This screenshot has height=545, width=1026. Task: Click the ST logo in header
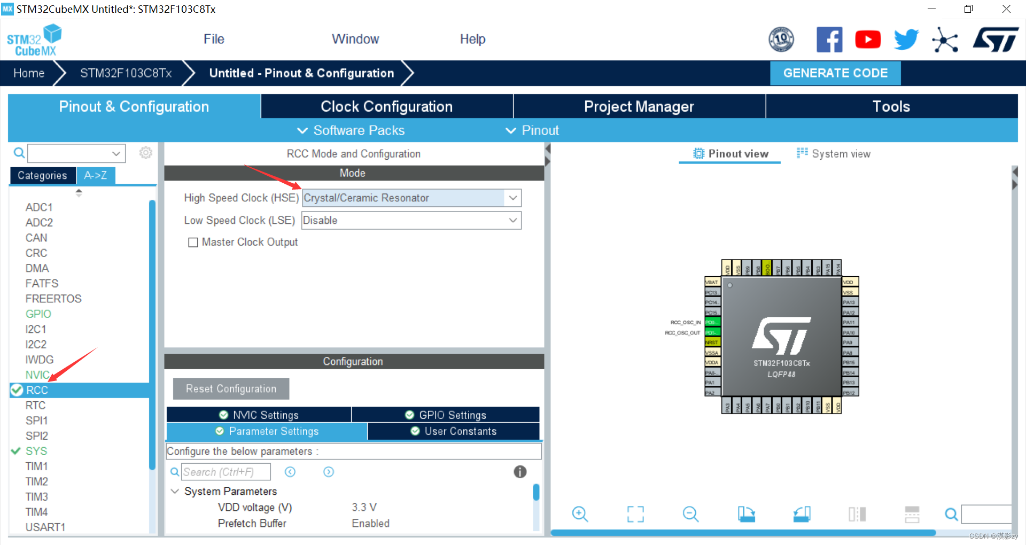[996, 40]
